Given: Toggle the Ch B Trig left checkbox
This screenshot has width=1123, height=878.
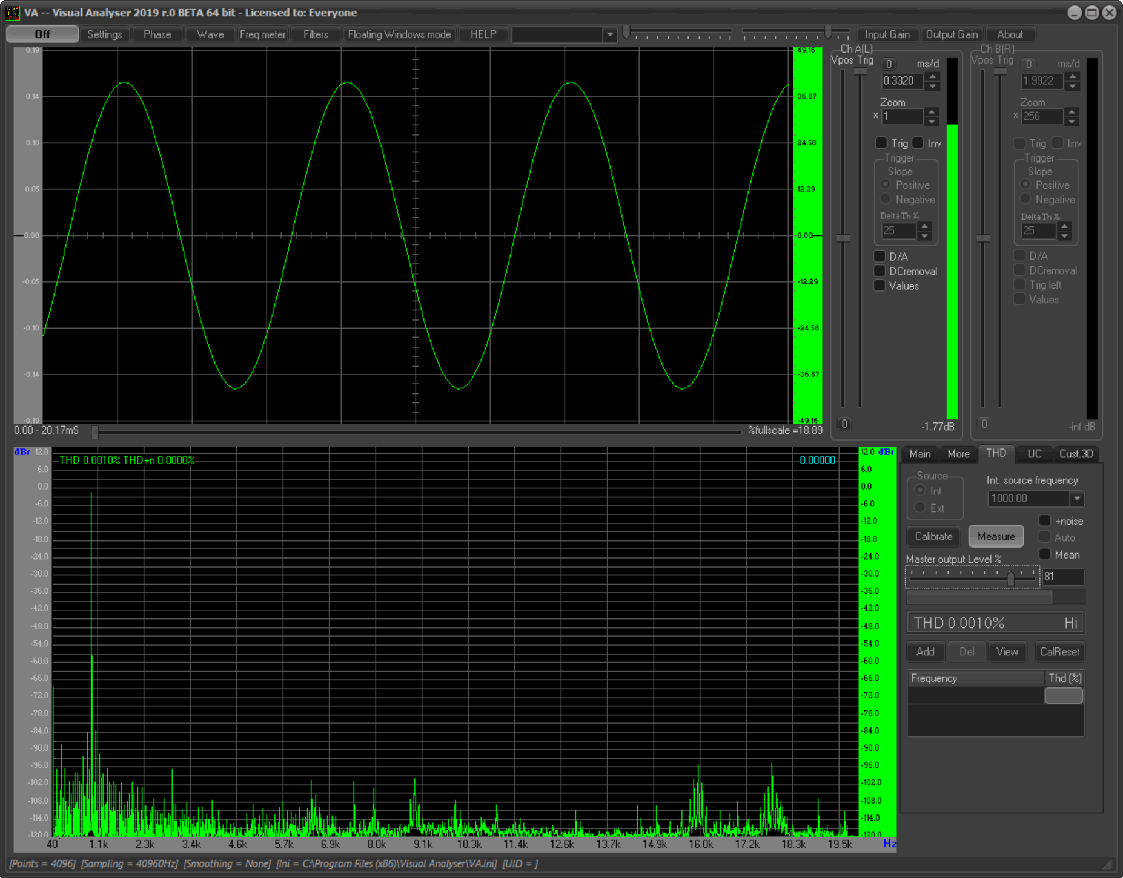Looking at the screenshot, I should [1019, 284].
